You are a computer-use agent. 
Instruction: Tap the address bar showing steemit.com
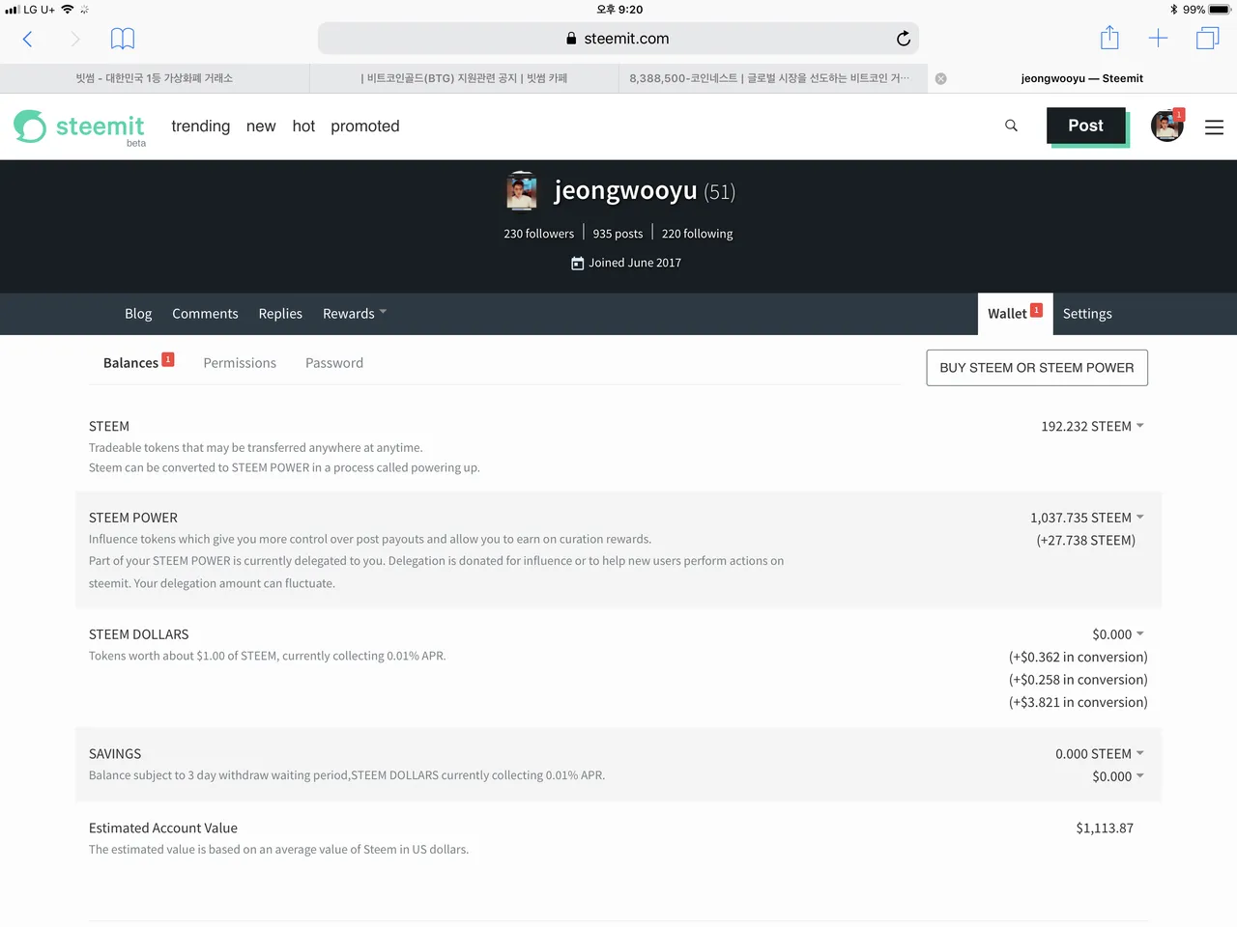point(618,39)
